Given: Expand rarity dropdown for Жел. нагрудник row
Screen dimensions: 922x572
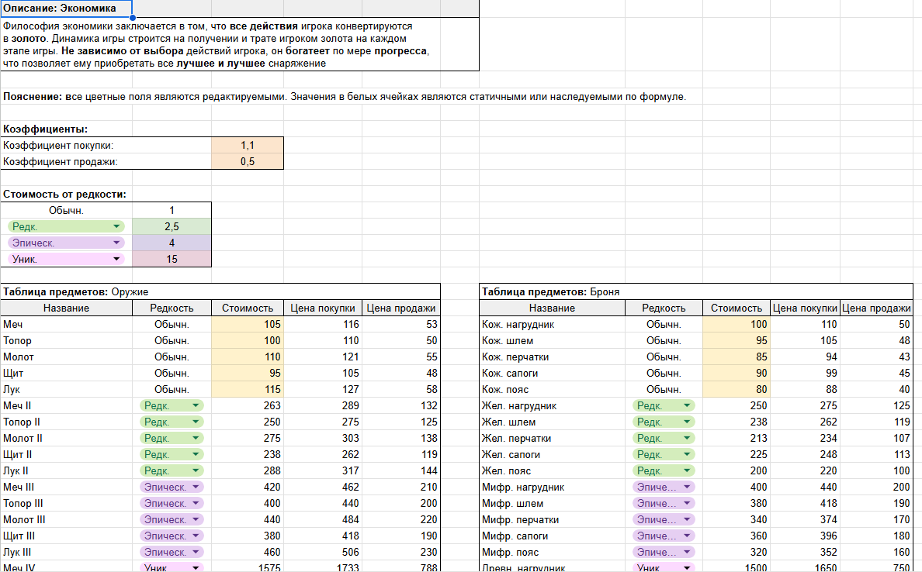Looking at the screenshot, I should pos(687,405).
